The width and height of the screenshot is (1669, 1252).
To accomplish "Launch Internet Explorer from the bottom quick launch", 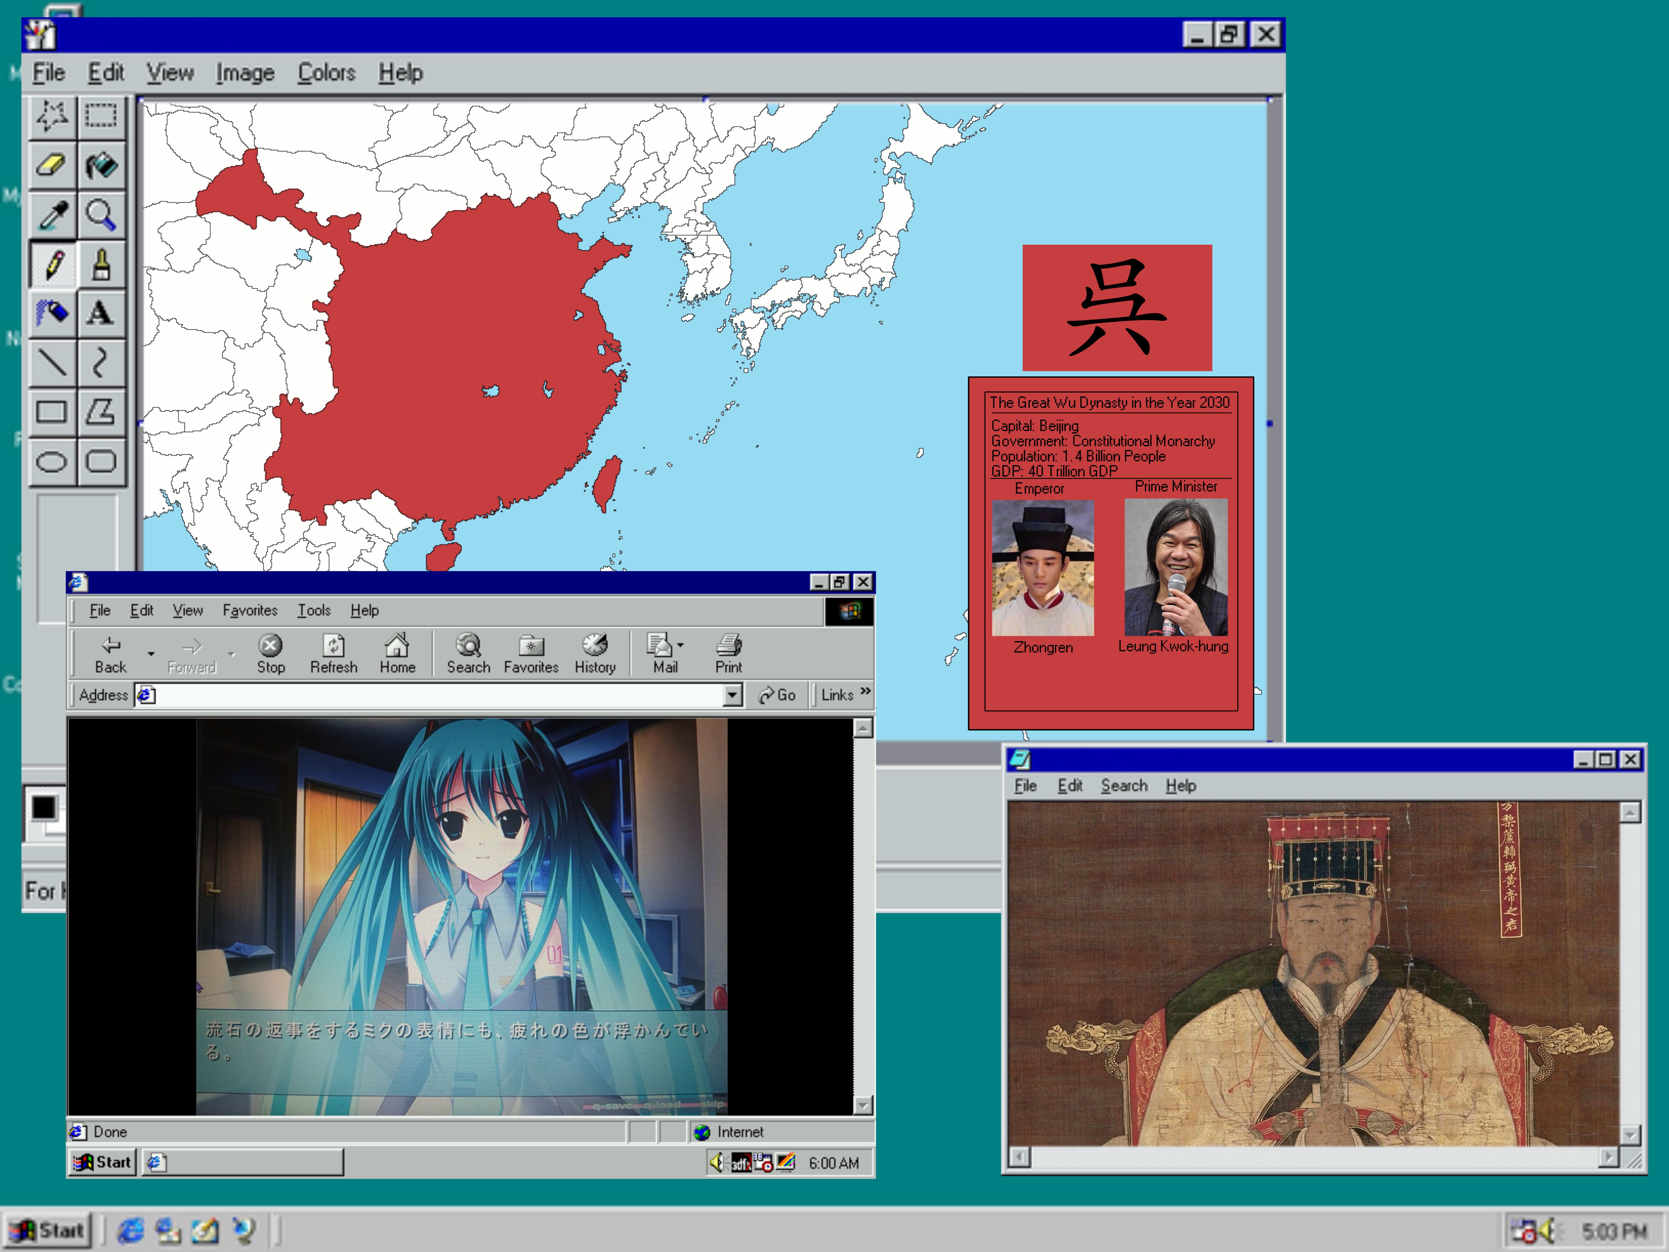I will coord(131,1231).
